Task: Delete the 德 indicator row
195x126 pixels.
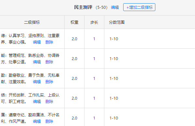Action: (49, 42)
